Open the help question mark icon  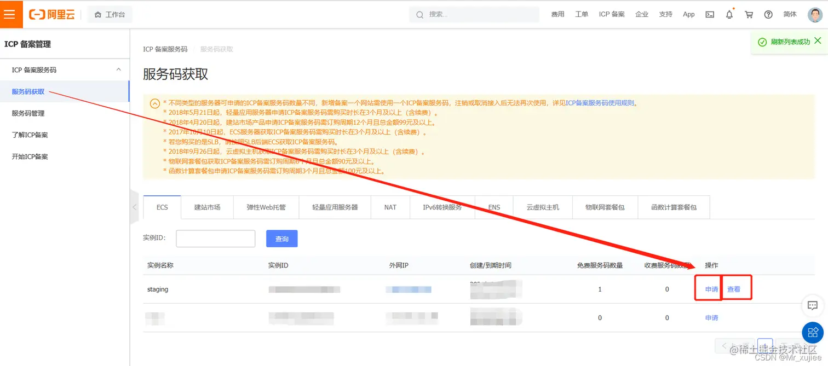[x=768, y=14]
